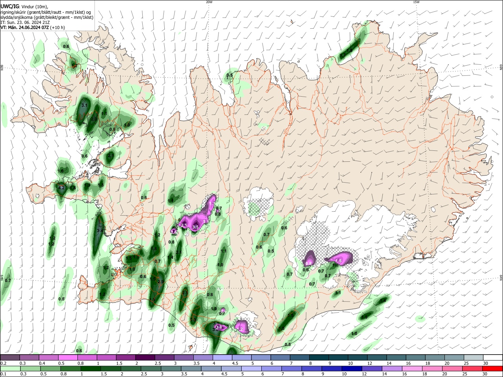
Task: Click the 'IT: Sun. 23. 06. 2024 21Z' line
Action: (25, 22)
